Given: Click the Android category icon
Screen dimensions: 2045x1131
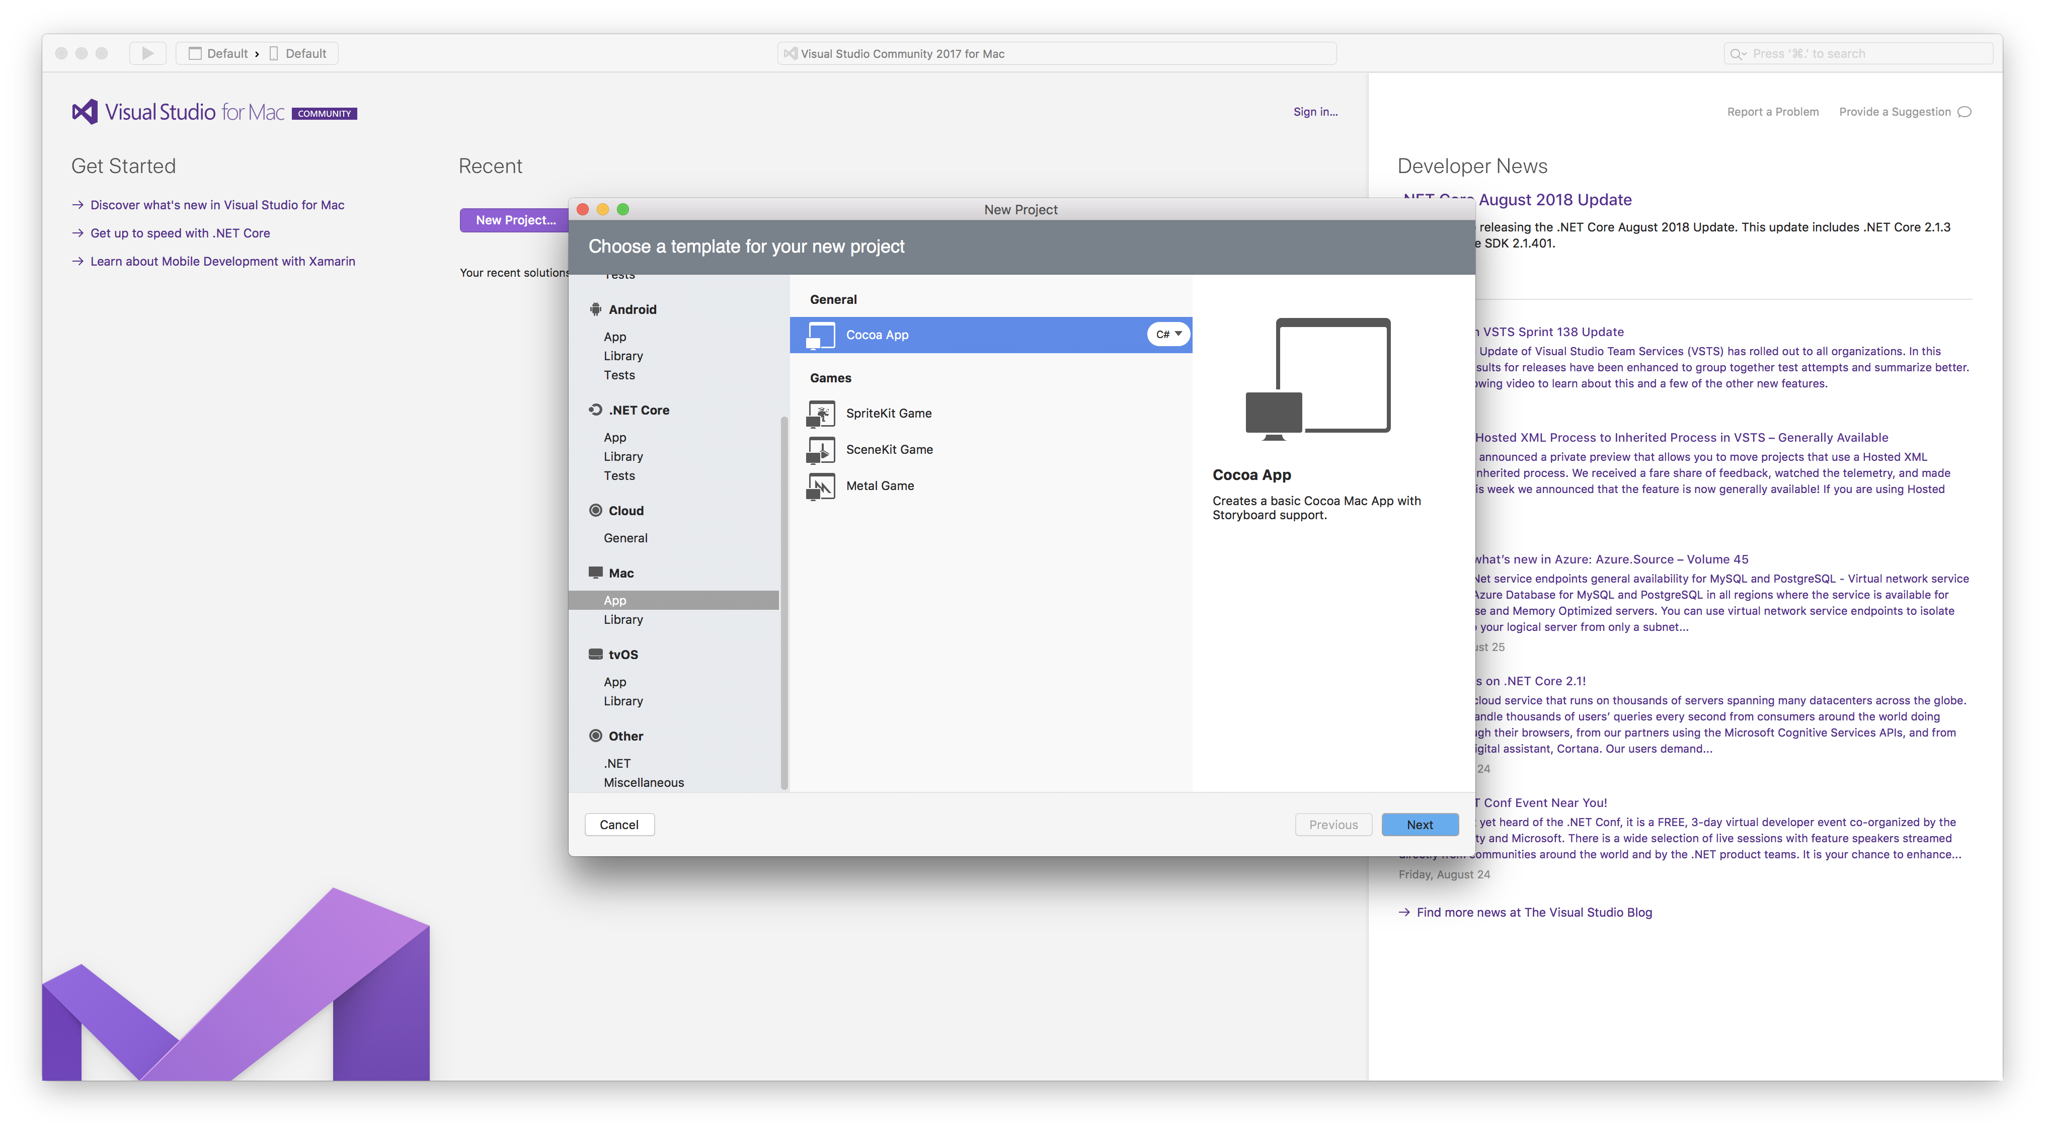Looking at the screenshot, I should [595, 309].
